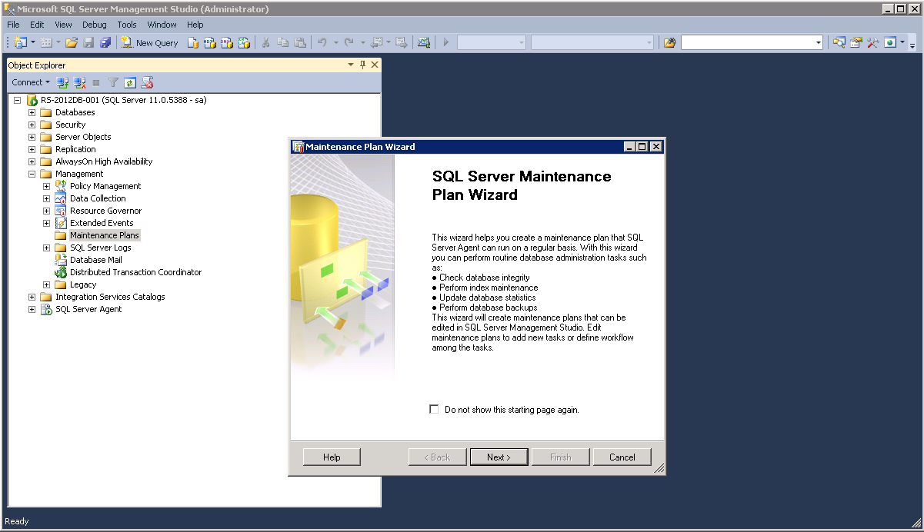Click Next in the Maintenance Plan Wizard
Image resolution: width=924 pixels, height=532 pixels.
(x=499, y=457)
